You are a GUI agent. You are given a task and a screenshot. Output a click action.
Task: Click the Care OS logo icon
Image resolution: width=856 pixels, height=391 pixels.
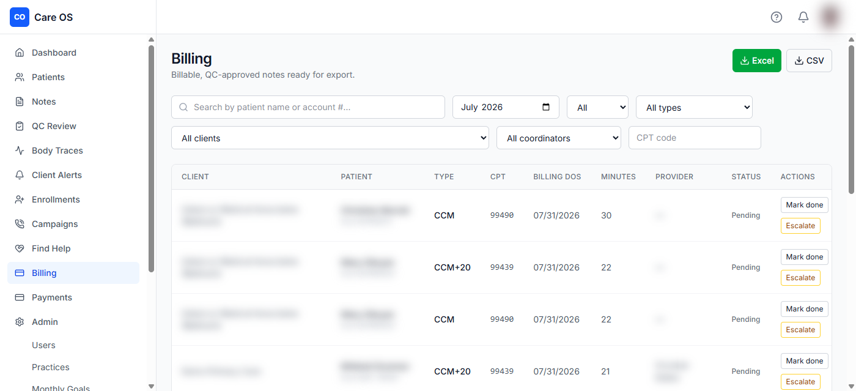point(20,17)
